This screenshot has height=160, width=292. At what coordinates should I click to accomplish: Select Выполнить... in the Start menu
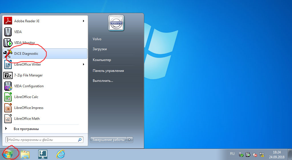[x=103, y=81]
